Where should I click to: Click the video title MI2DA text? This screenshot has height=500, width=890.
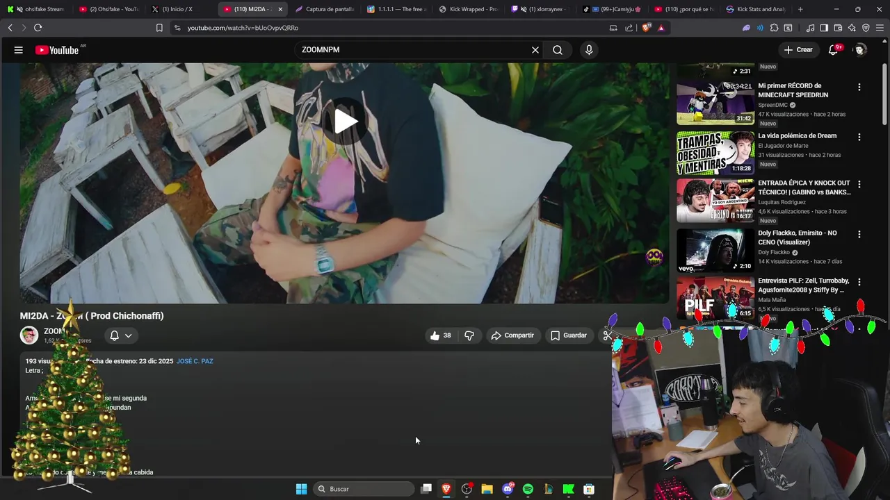click(92, 316)
